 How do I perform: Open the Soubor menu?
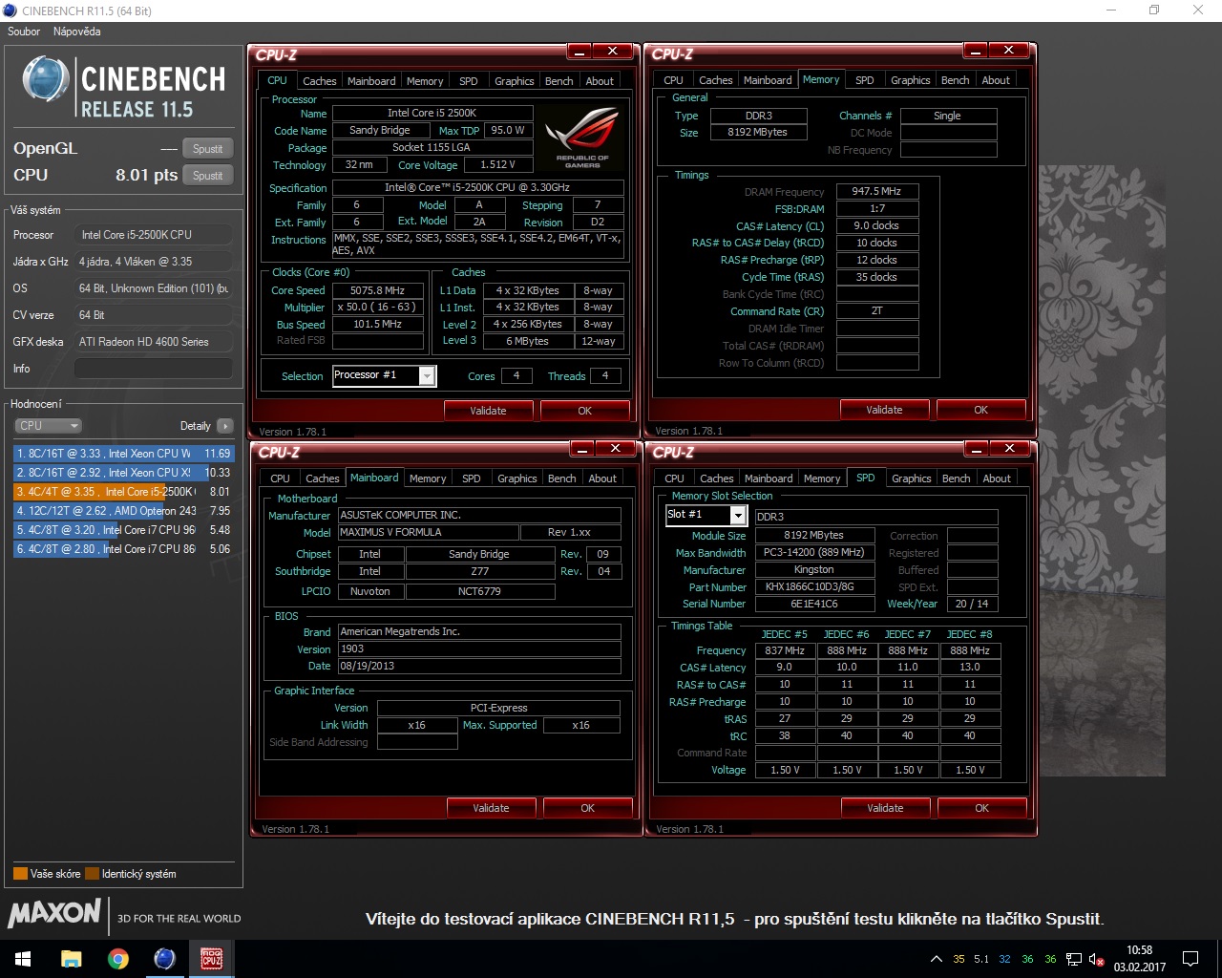click(24, 32)
